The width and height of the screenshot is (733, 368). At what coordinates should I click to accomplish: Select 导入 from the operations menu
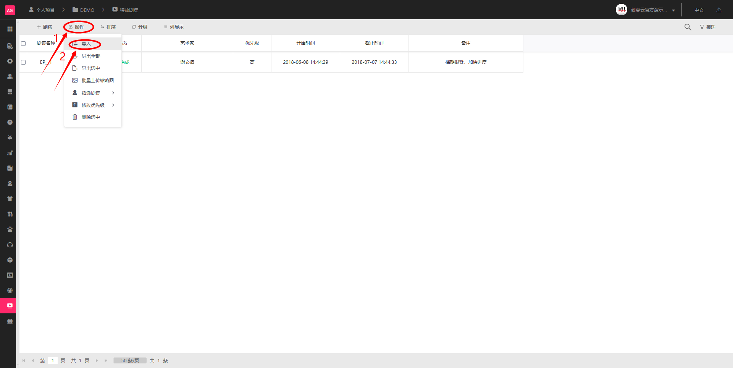(x=86, y=44)
